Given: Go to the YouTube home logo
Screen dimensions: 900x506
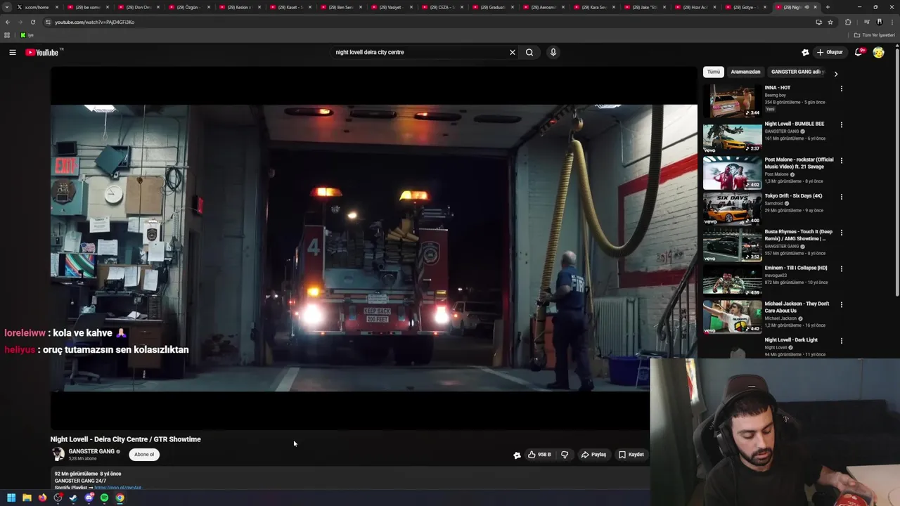Looking at the screenshot, I should [x=42, y=53].
